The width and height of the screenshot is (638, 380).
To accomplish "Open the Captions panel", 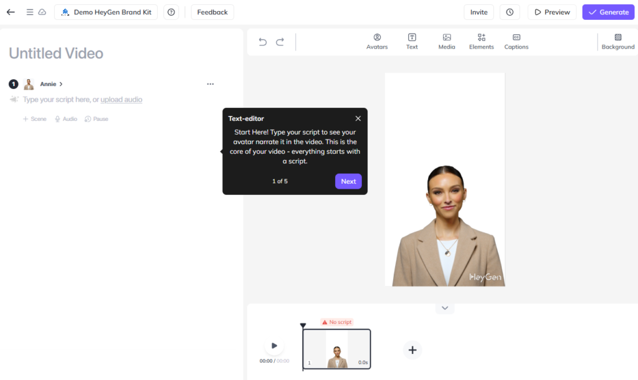I will click(x=517, y=42).
